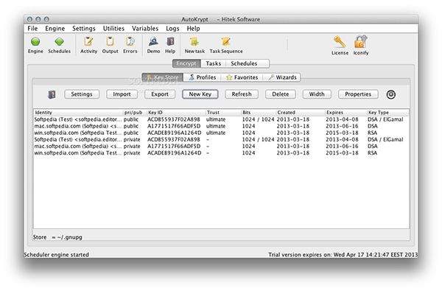Open the Errors log icon
Screen dimensions: 442x291
[x=130, y=42]
